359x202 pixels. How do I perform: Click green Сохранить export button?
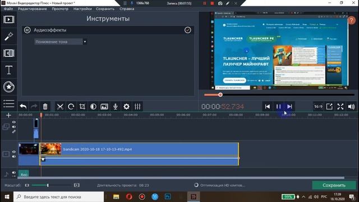(x=334, y=185)
